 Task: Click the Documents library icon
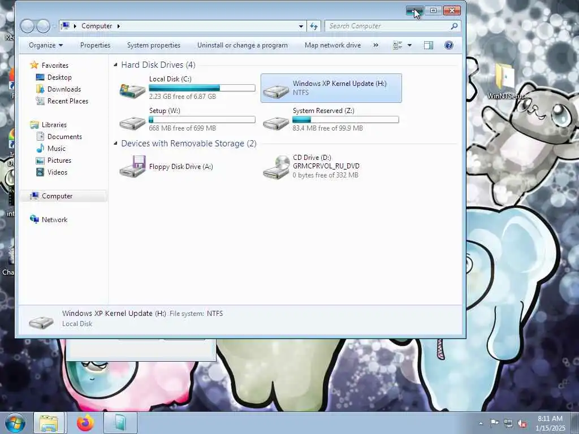pos(40,137)
